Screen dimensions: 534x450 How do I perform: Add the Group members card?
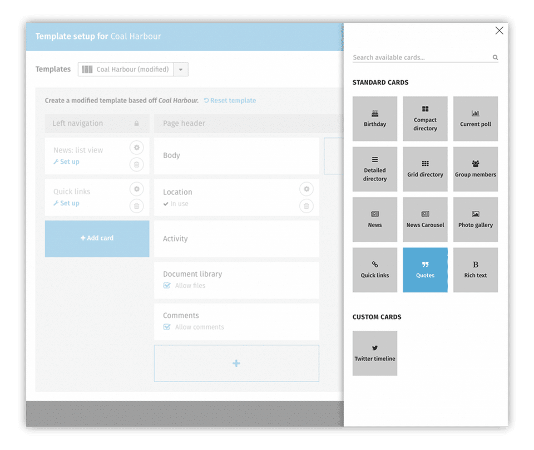(476, 169)
